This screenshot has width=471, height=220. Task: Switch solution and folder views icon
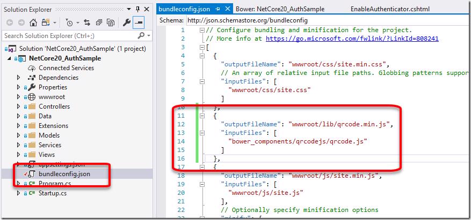pyautogui.click(x=46, y=22)
